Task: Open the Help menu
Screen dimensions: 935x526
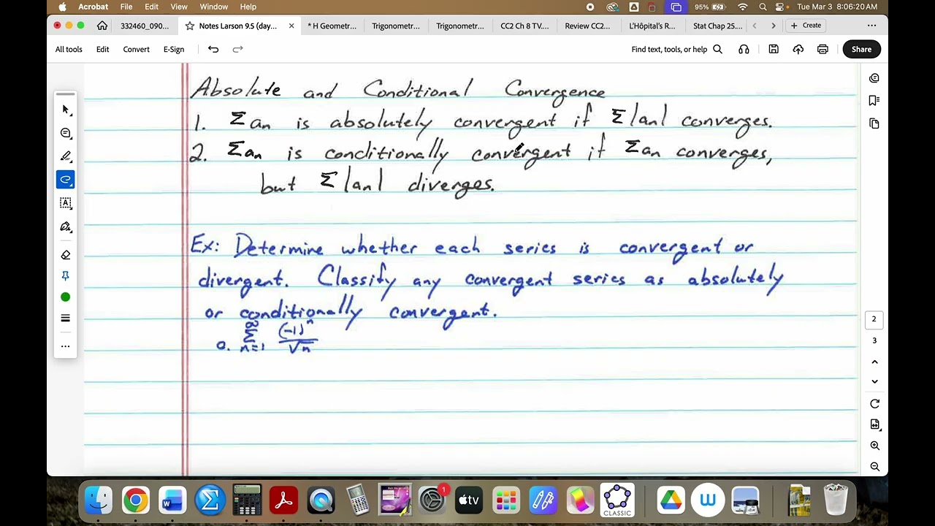Action: (x=248, y=7)
